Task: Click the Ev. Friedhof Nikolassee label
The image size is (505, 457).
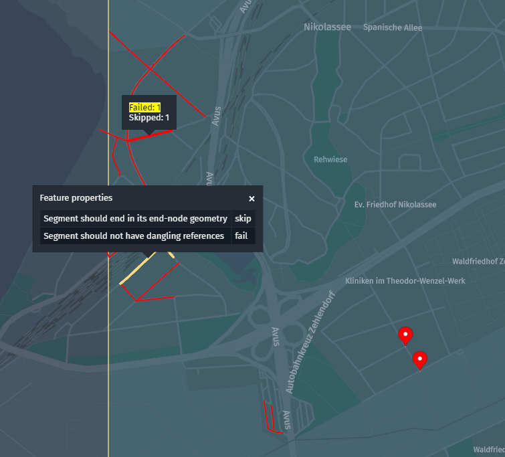Action: point(395,205)
